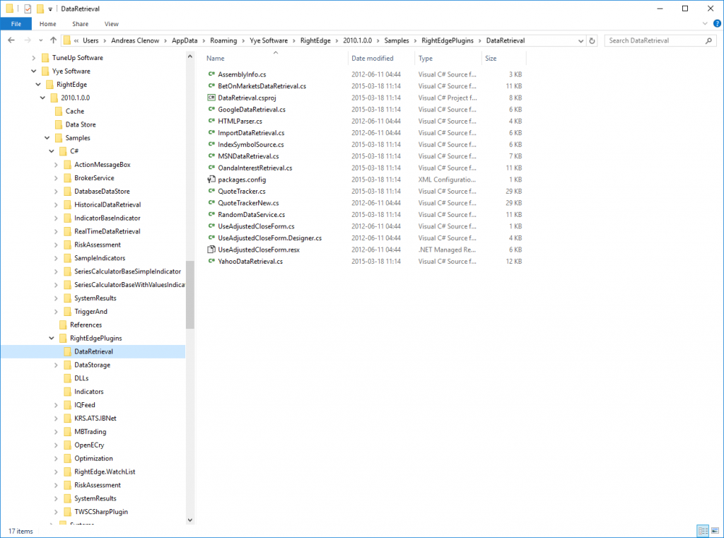
Task: Expand the ActionMessageBox folder node
Action: click(x=56, y=165)
